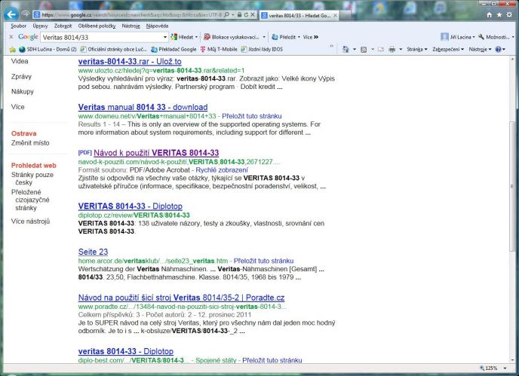Click the blue Help question mark icon
This screenshot has height=376, width=519.
point(498,49)
